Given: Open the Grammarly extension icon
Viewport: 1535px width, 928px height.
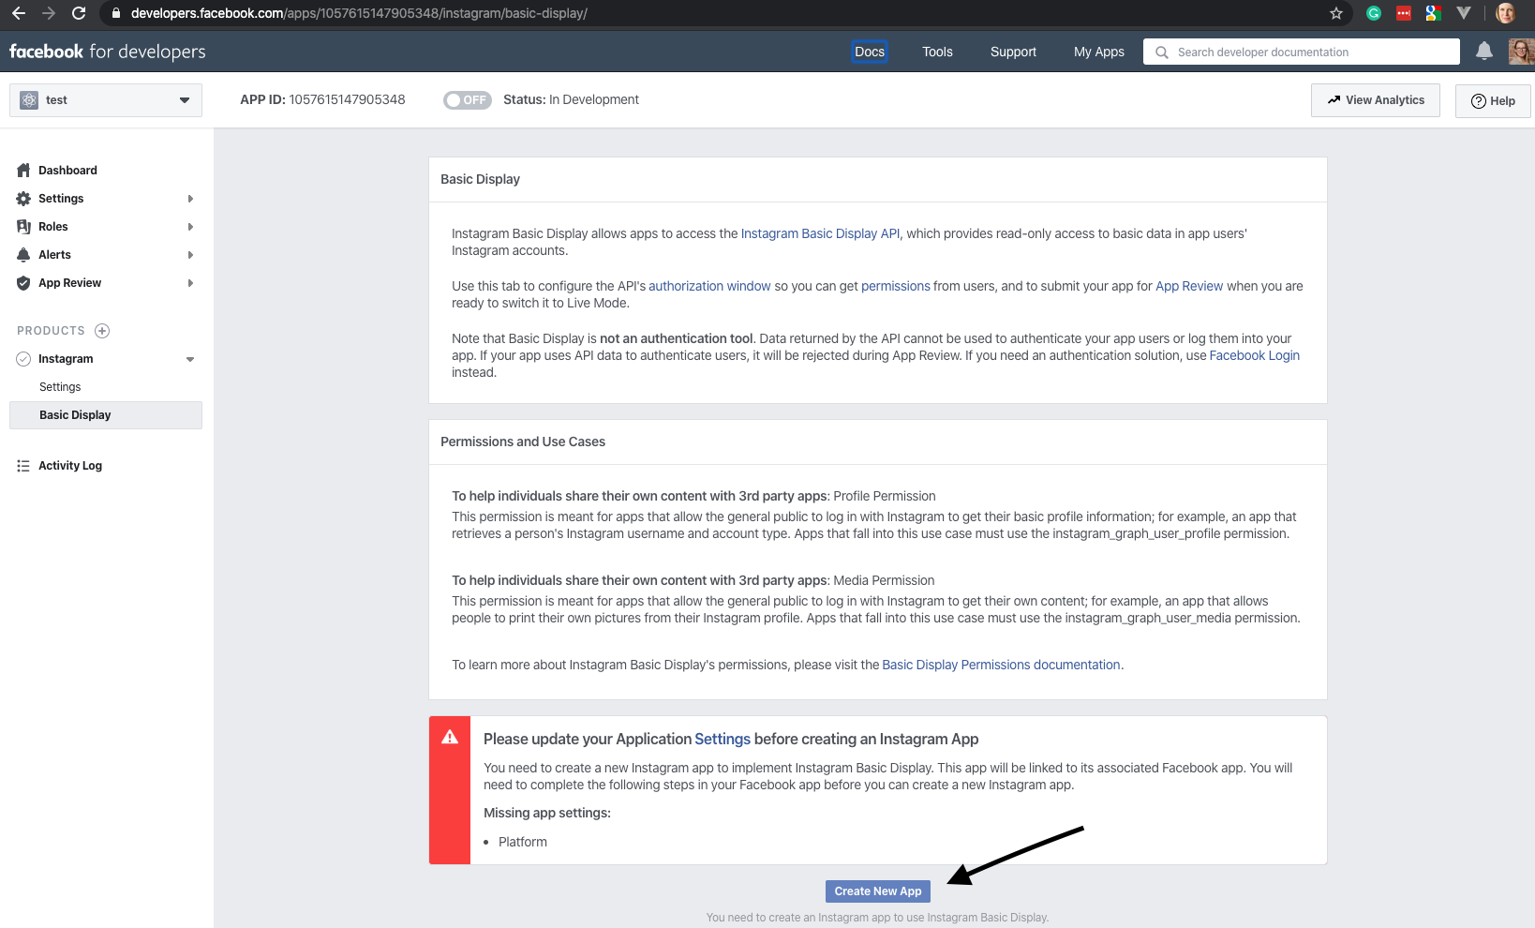Looking at the screenshot, I should coord(1374,13).
